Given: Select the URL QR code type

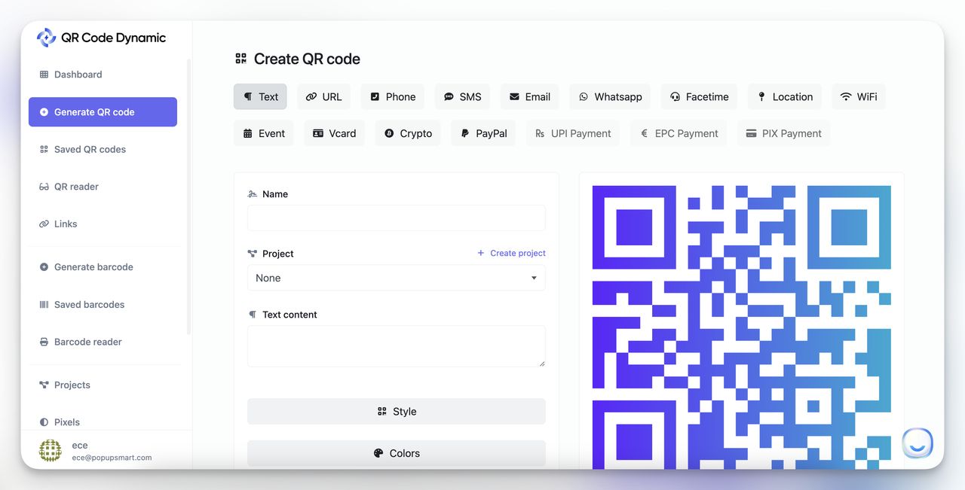Looking at the screenshot, I should 323,96.
